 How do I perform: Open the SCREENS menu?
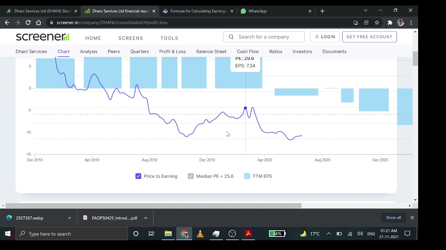131,38
